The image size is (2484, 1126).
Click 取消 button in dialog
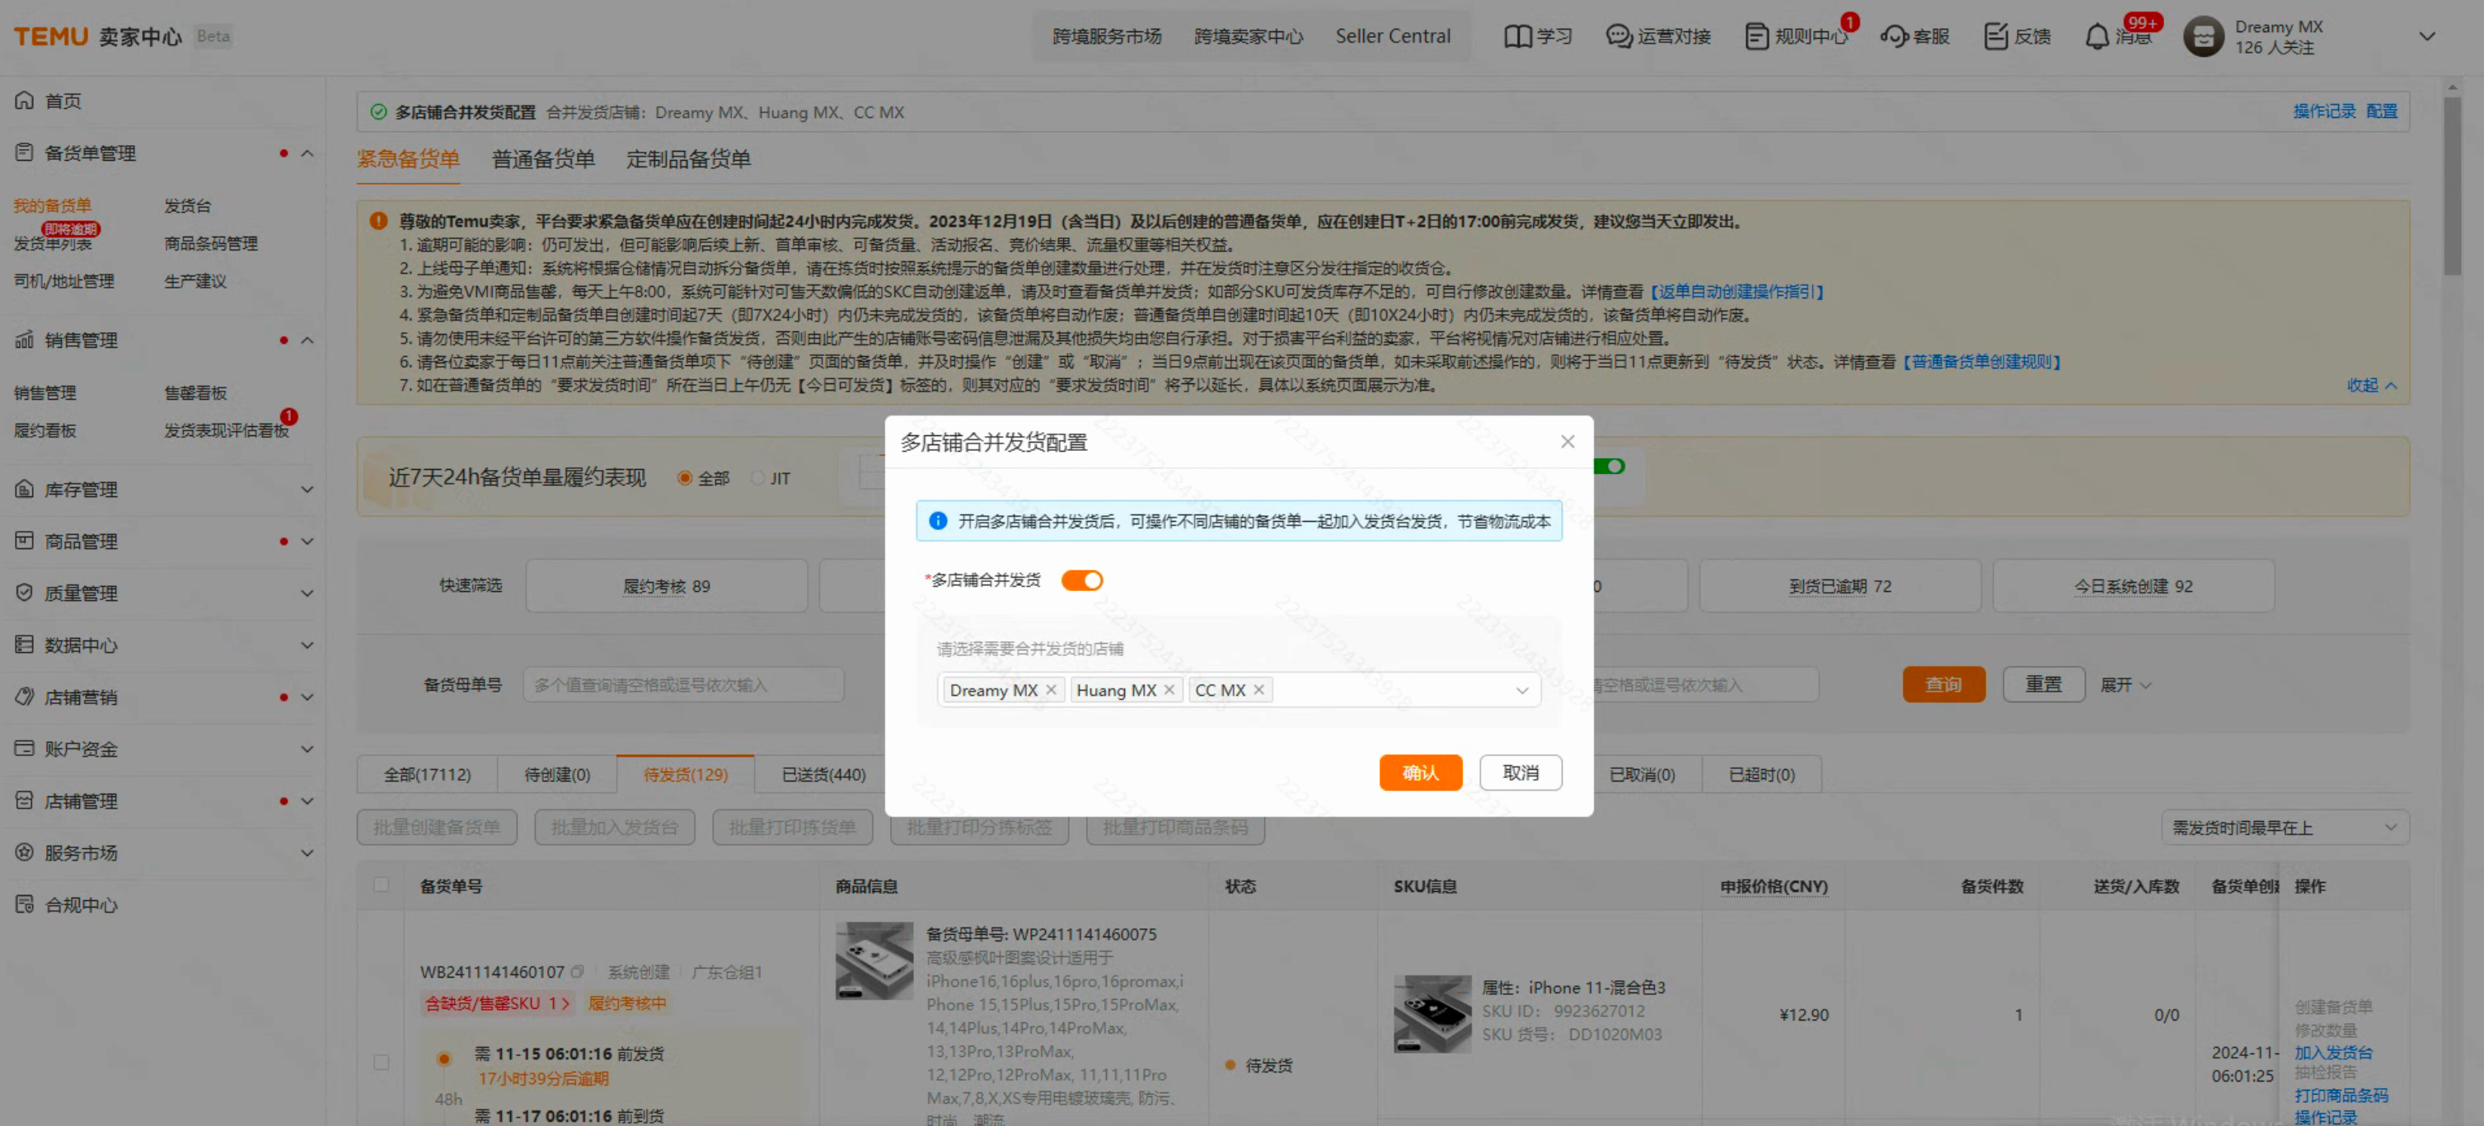click(x=1520, y=773)
